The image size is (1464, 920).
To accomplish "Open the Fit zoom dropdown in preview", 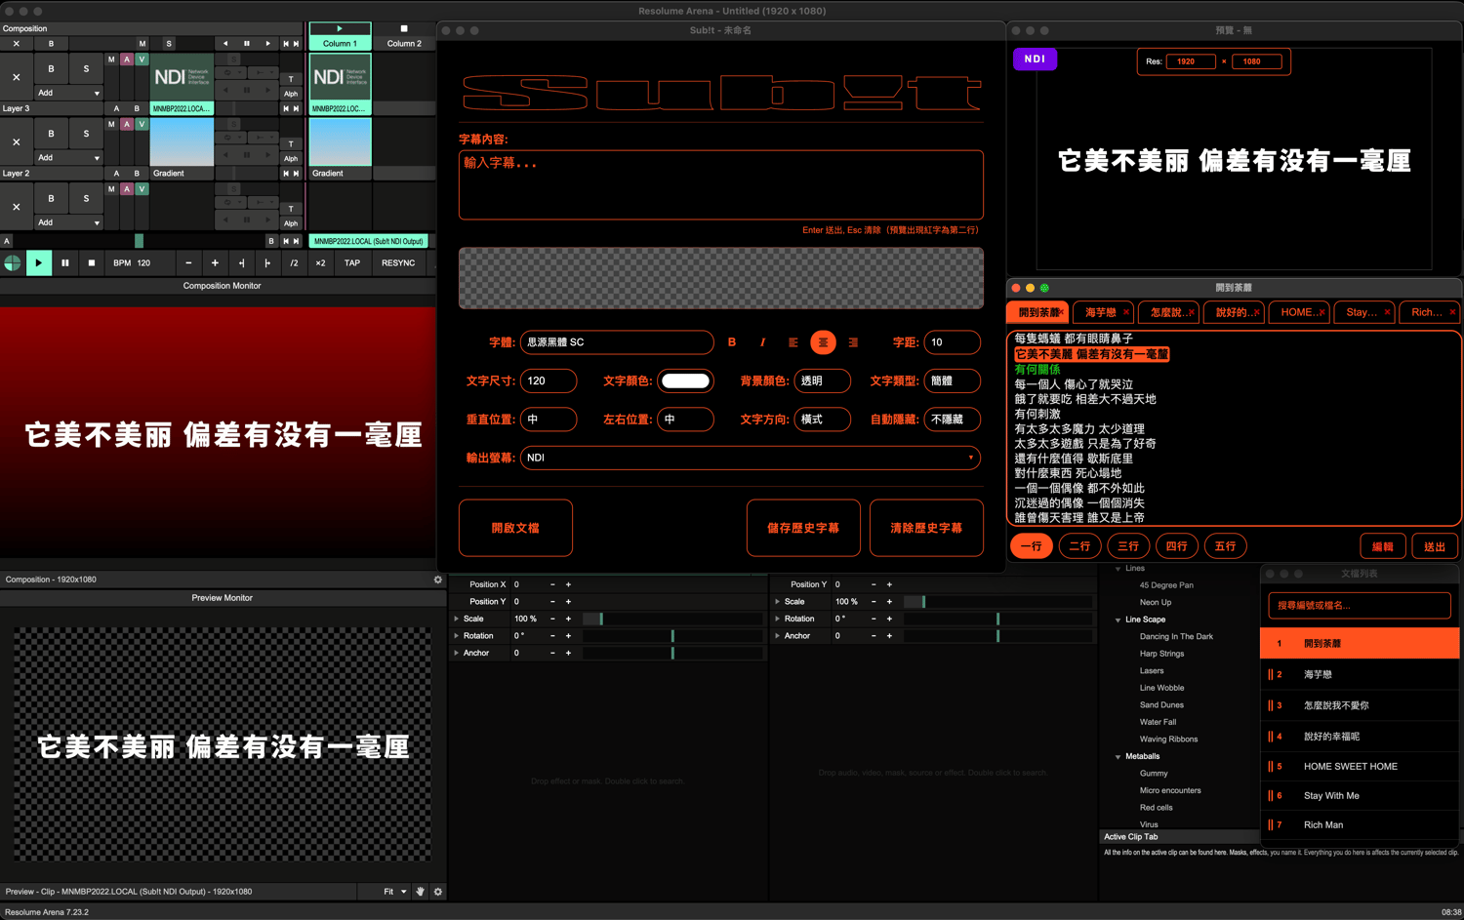I will (x=394, y=892).
